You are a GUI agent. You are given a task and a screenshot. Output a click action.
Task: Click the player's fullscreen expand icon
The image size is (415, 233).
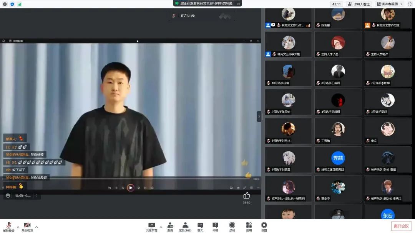244,188
